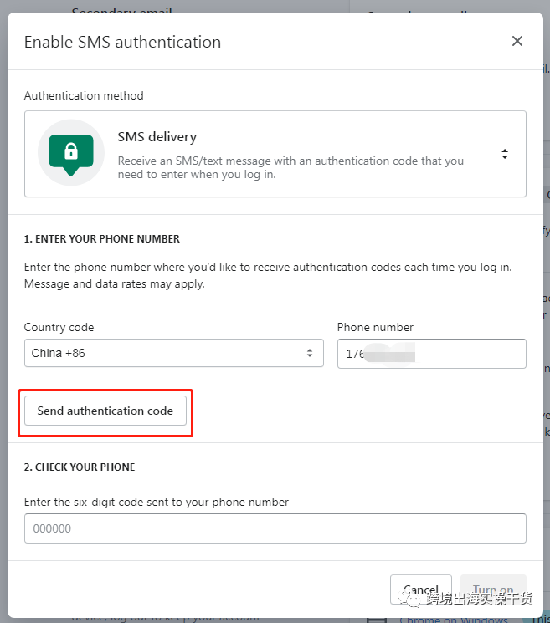Viewport: 550px width, 623px height.
Task: Click the 'Country code' field label
Action: click(x=59, y=328)
